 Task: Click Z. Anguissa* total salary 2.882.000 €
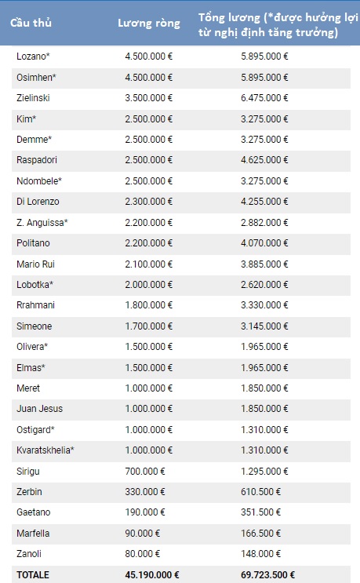tap(264, 222)
